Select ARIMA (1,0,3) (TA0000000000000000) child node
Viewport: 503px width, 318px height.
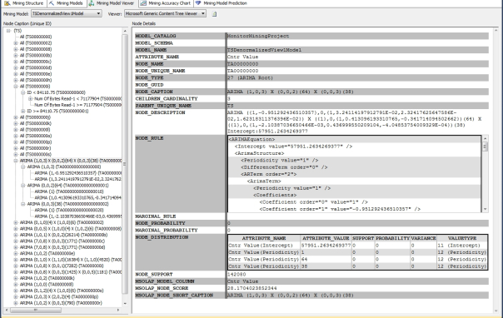[x=64, y=166]
